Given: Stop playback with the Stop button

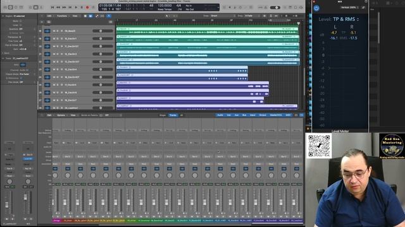Looking at the screenshot, I should [x=70, y=8].
